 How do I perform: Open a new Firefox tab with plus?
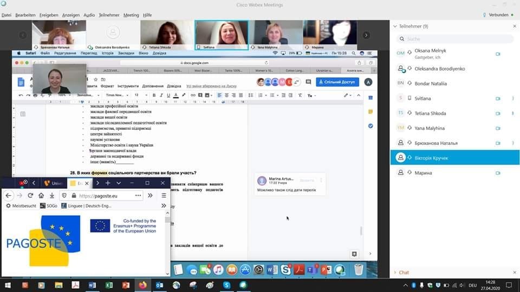pos(108,183)
